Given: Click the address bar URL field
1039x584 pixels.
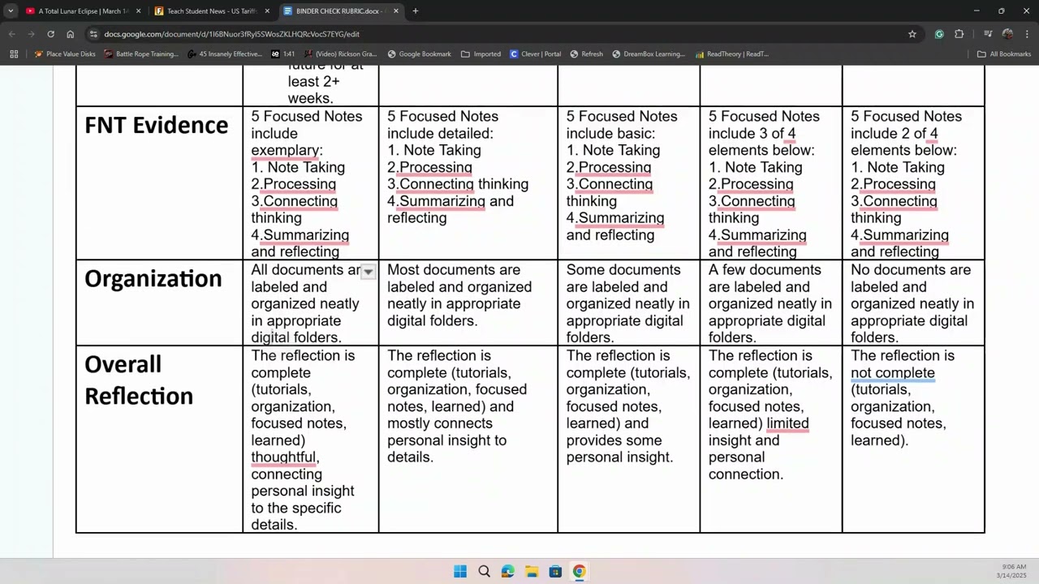Looking at the screenshot, I should 503,34.
